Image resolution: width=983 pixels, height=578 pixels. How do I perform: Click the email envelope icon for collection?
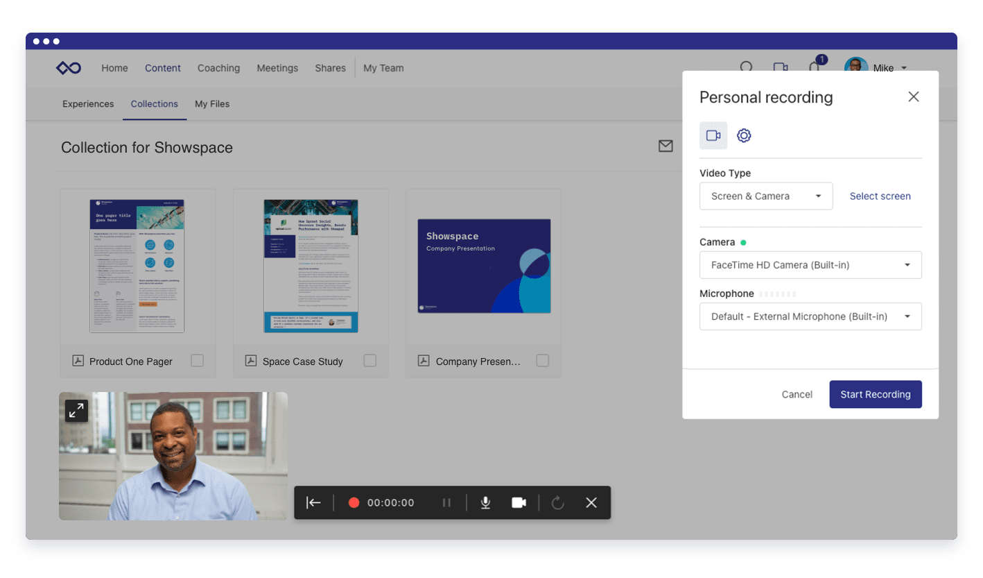[x=666, y=146]
